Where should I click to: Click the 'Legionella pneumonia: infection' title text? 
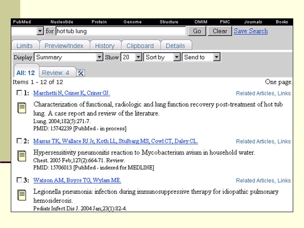[x=156, y=196]
